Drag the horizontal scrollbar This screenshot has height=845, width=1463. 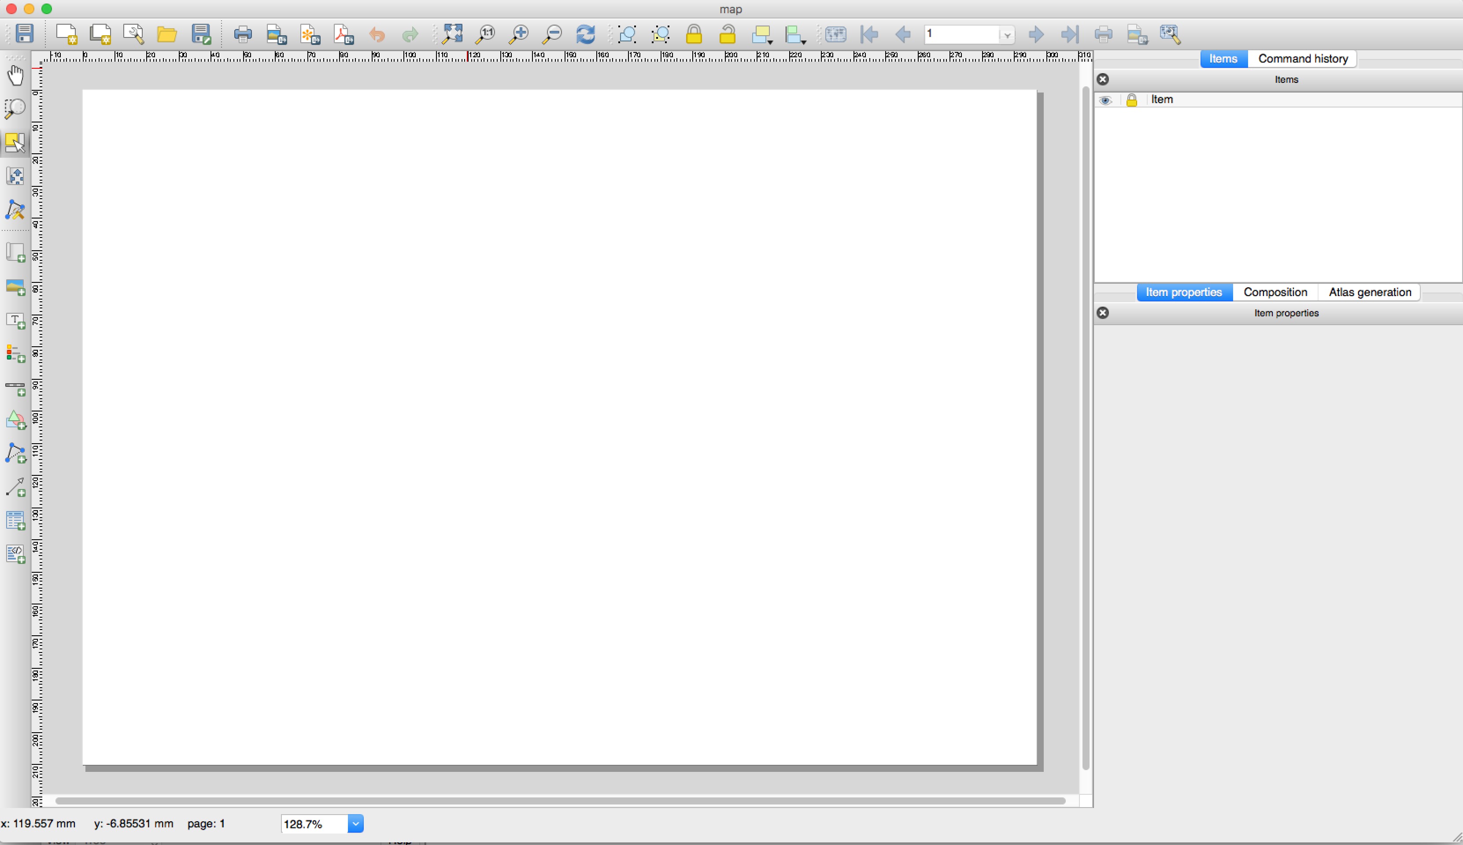560,800
